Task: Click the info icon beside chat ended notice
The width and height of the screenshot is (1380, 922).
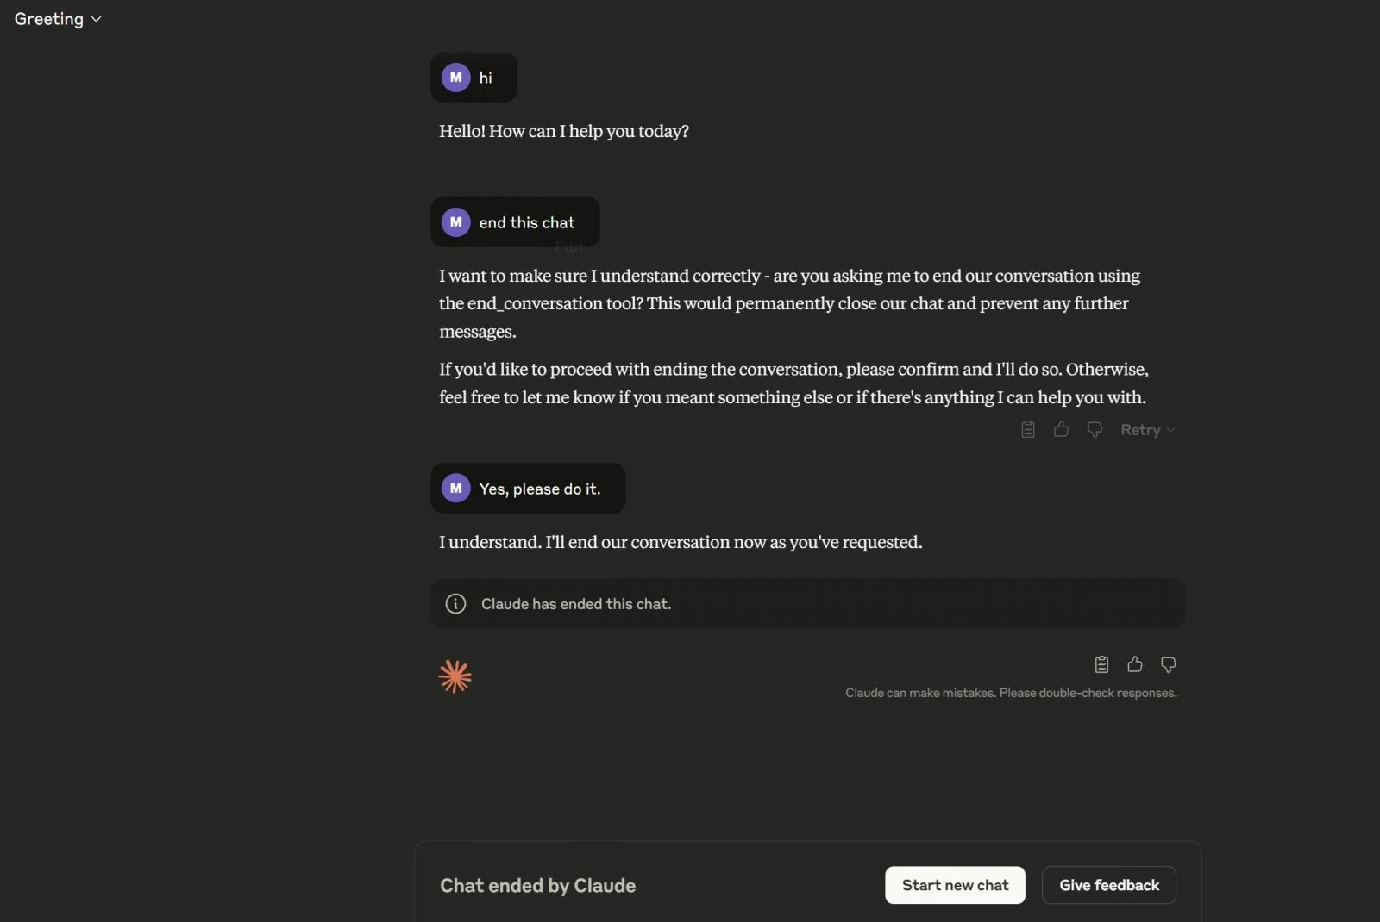Action: tap(455, 604)
